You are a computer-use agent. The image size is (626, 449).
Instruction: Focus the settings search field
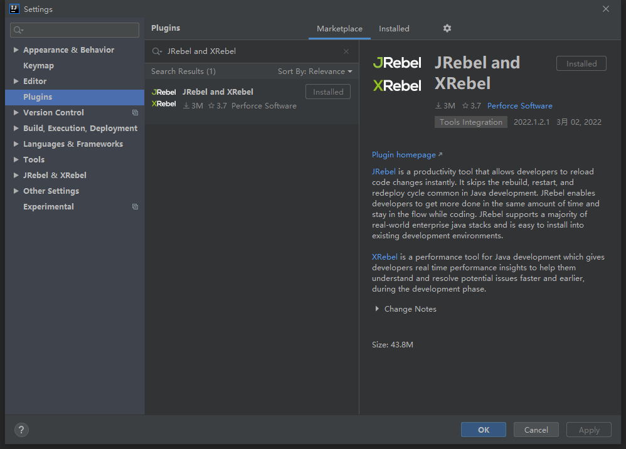click(75, 30)
